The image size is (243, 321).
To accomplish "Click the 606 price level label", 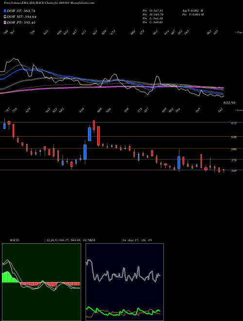I will 234,149.
